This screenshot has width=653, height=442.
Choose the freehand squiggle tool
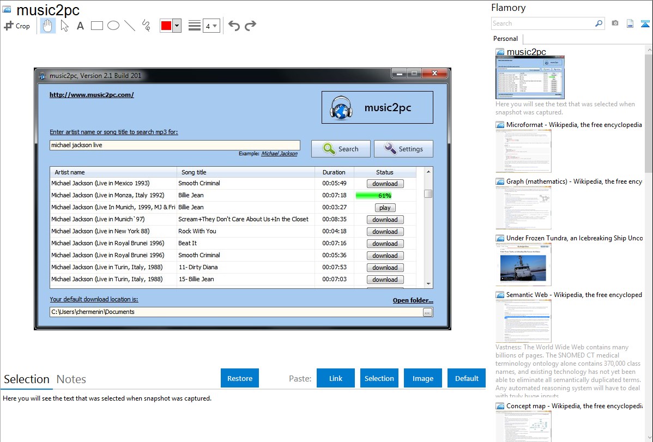[x=146, y=26]
